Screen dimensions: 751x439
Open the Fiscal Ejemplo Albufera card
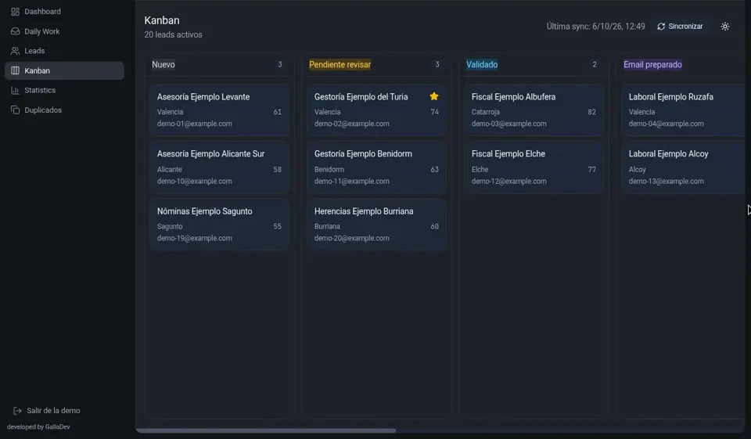(x=534, y=110)
